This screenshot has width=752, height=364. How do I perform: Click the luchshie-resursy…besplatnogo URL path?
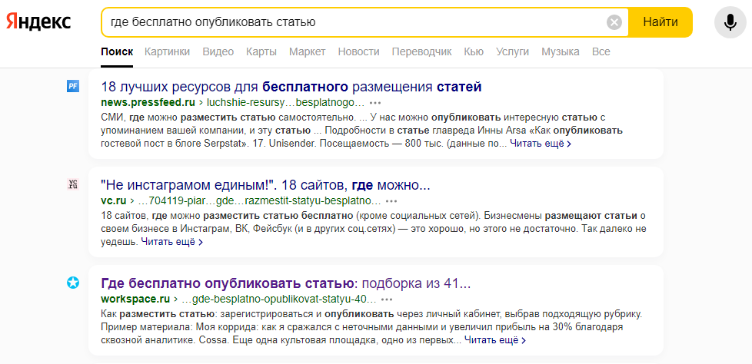[284, 102]
